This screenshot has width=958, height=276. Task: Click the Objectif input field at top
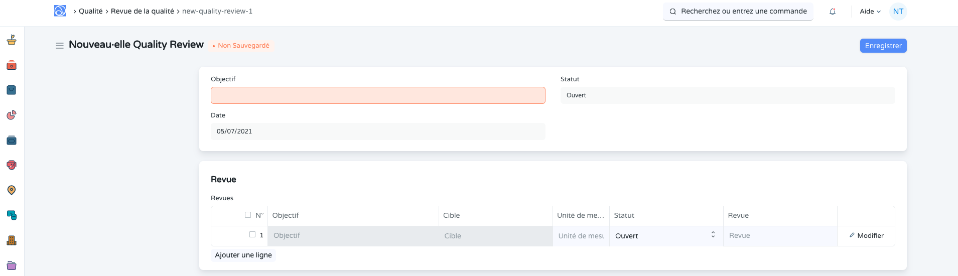[x=377, y=95]
